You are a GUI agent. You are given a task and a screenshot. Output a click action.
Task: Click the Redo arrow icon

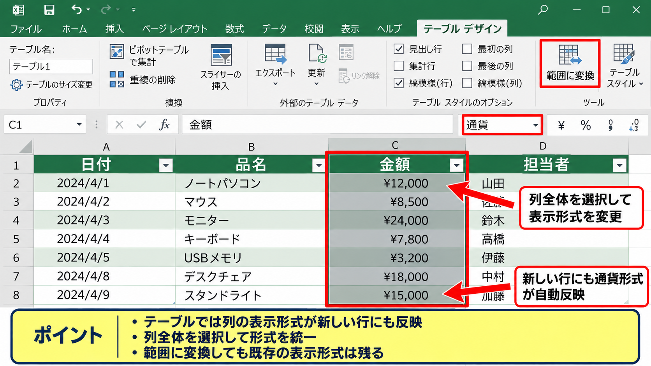click(106, 9)
